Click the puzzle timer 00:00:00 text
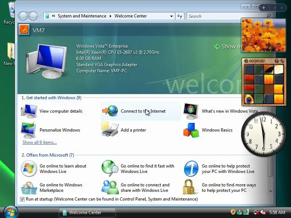This screenshot has height=218, width=291. (257, 61)
